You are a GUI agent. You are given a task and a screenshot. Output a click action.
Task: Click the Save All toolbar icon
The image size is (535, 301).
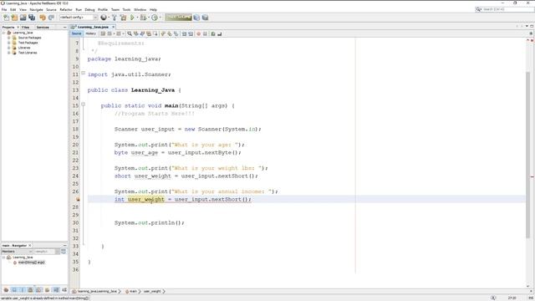[x=32, y=18]
